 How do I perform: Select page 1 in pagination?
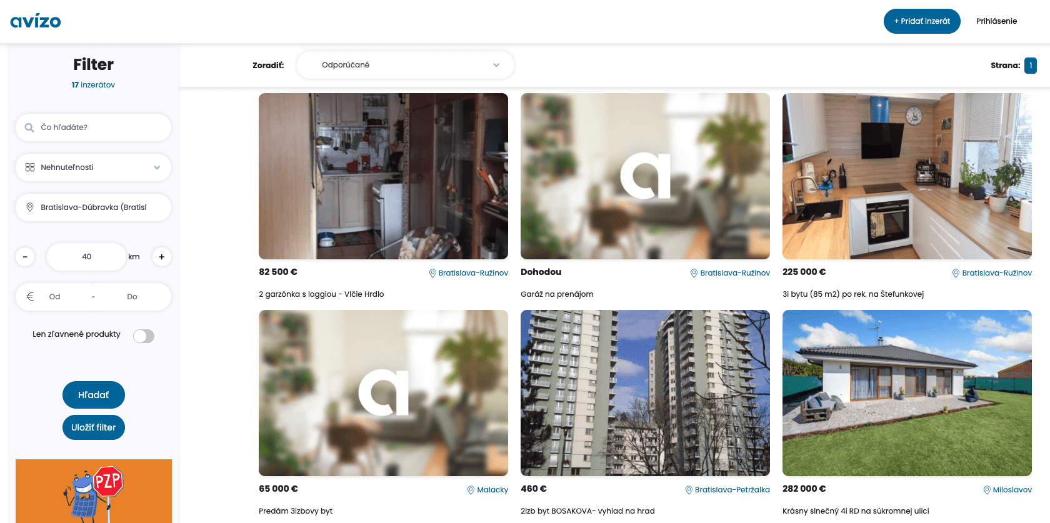point(1030,65)
